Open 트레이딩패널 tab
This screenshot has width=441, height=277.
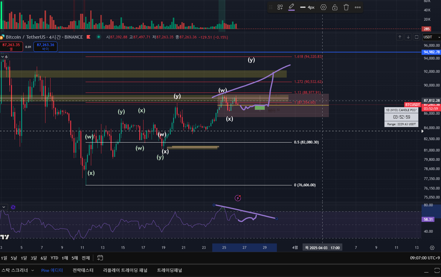pos(170,270)
